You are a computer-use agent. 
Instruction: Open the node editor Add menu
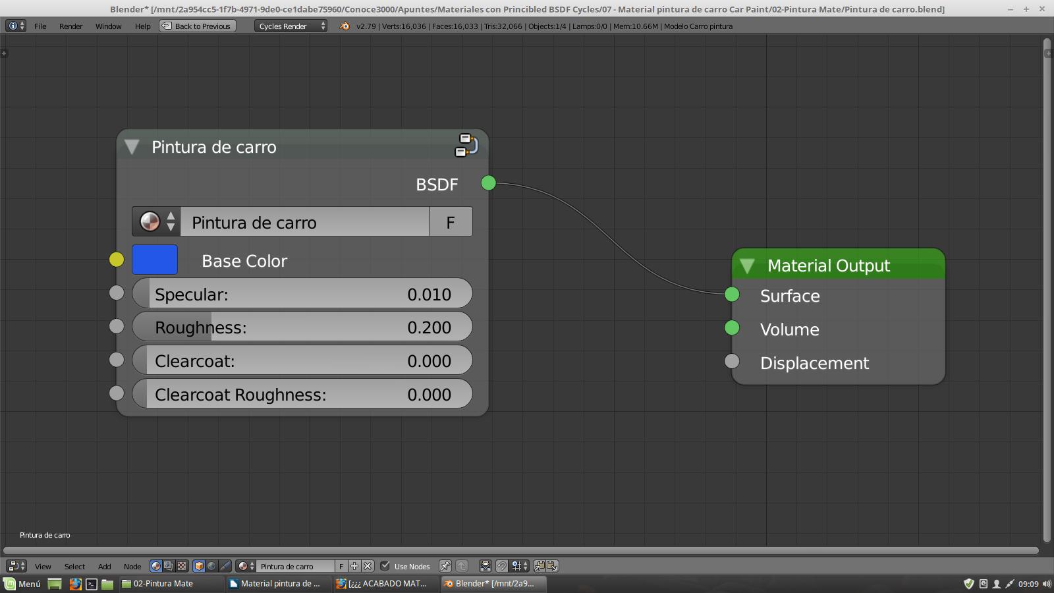click(x=104, y=567)
